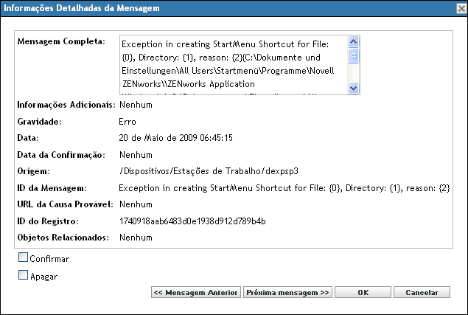This screenshot has width=468, height=315.
Task: Click the ID da Mensagem exception text
Action: (x=284, y=188)
